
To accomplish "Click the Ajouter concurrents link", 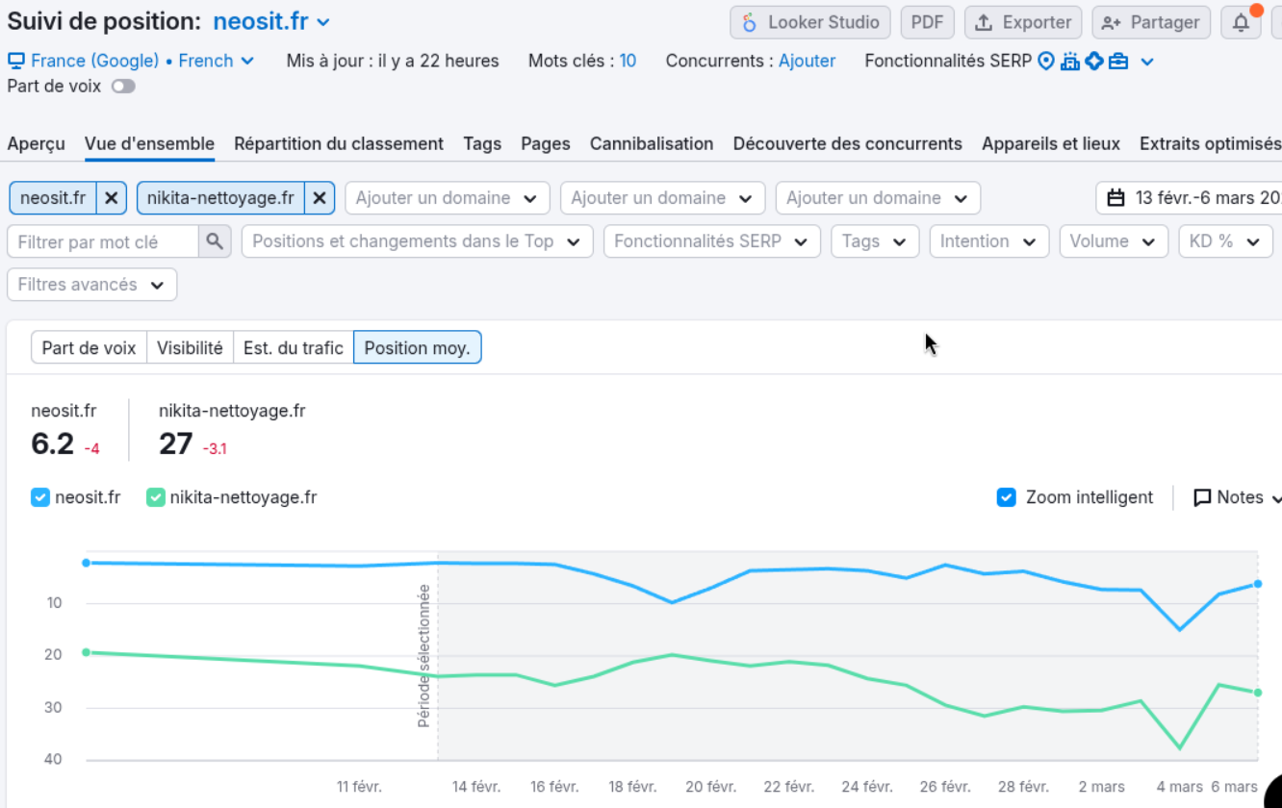I will click(807, 61).
